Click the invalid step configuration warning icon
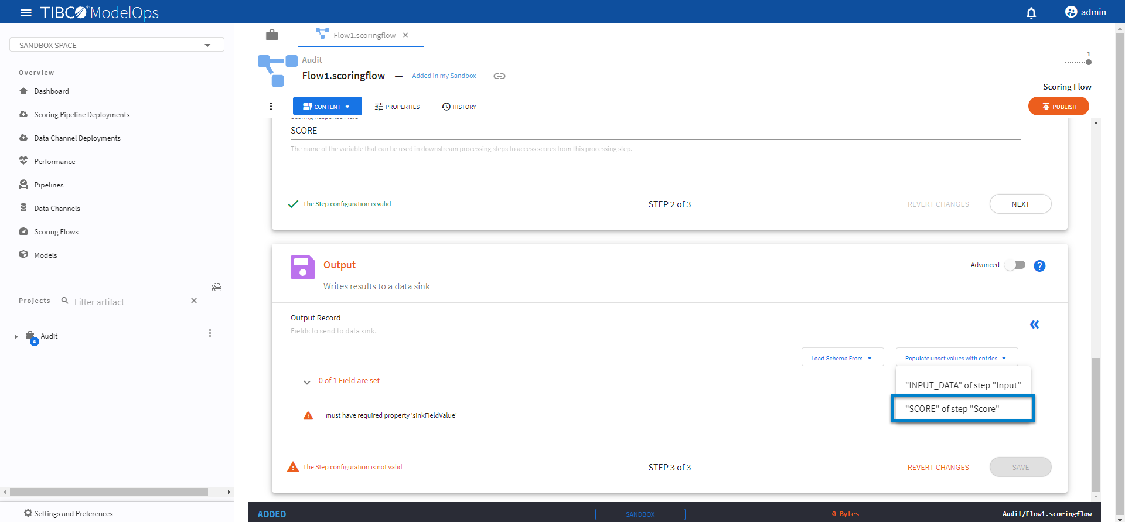The height and width of the screenshot is (522, 1125). [293, 467]
